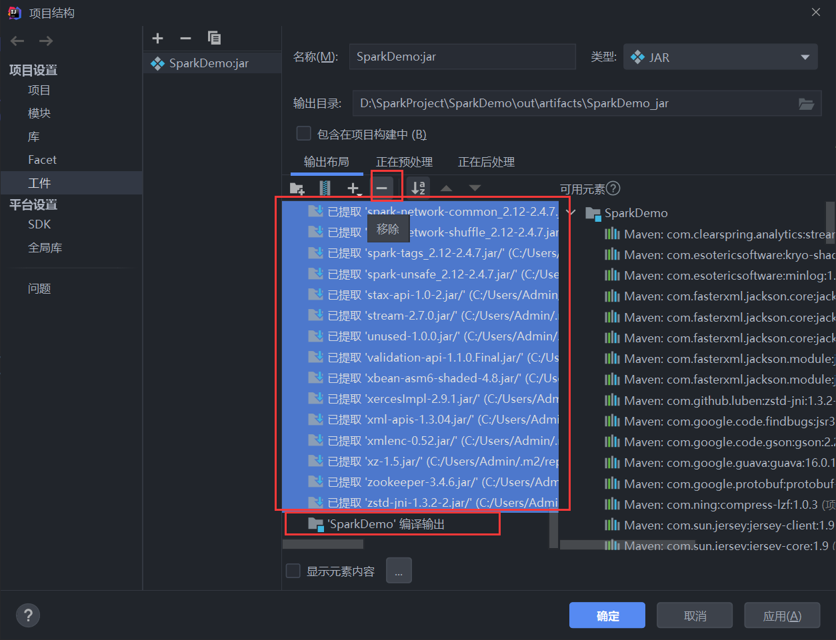Select Maven com.github.luben:zstd-jni library
Viewport: 836px width, 640px height.
pyautogui.click(x=720, y=400)
